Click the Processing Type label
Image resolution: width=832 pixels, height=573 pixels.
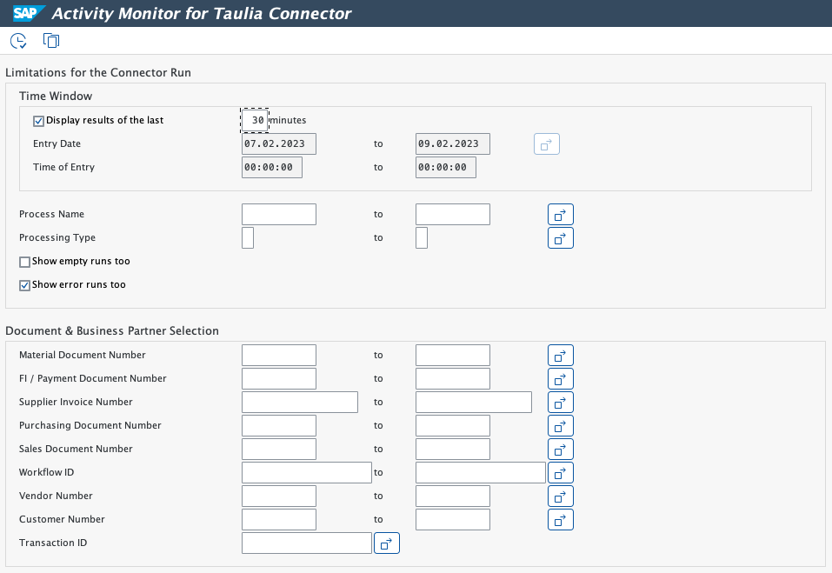pos(57,237)
